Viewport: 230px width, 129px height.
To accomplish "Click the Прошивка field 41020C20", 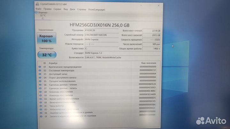I will point(102,30).
